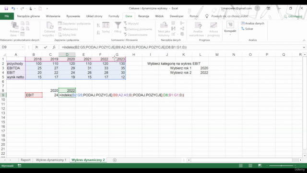Click the Edytuj linki button
307x173 pixels.
pyautogui.click(x=67, y=35)
